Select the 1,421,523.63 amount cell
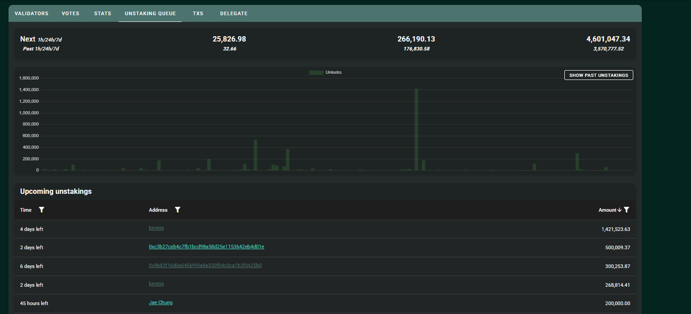Viewport: 691px width, 314px height. click(x=616, y=229)
